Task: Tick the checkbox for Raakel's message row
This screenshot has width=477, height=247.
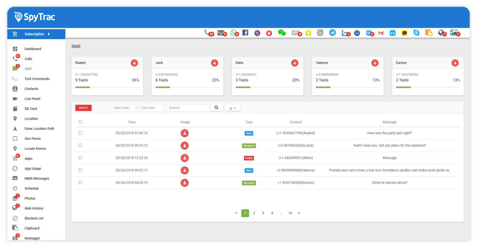Action: [80, 133]
